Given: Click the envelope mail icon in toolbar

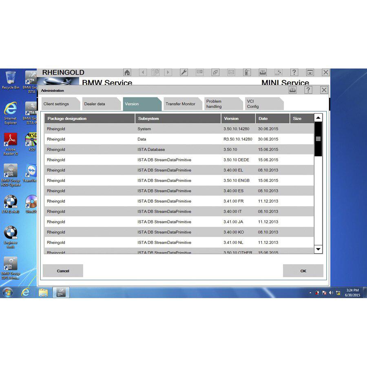Looking at the screenshot, I should point(231,72).
